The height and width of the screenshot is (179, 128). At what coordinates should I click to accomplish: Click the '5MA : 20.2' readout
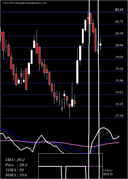pos(15,160)
